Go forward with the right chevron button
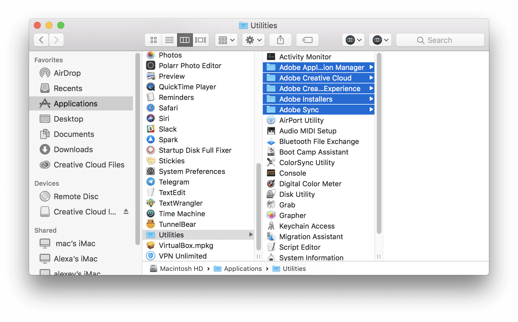518x322 pixels. click(56, 40)
